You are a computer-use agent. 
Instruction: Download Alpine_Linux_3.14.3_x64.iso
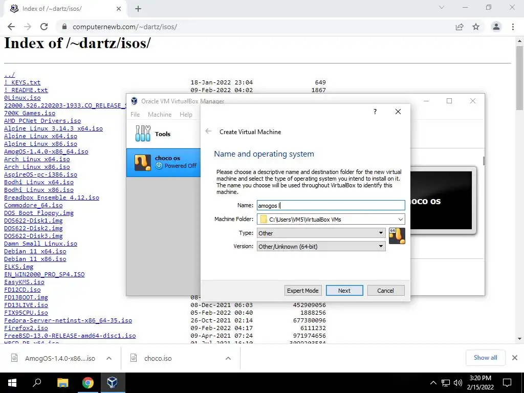(53, 128)
